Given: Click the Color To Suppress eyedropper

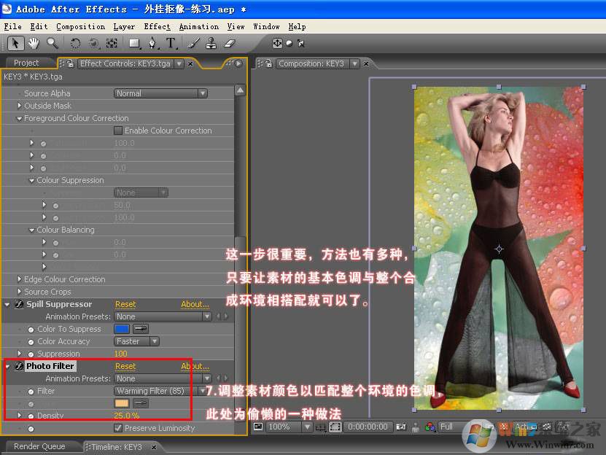Looking at the screenshot, I should click(x=141, y=329).
